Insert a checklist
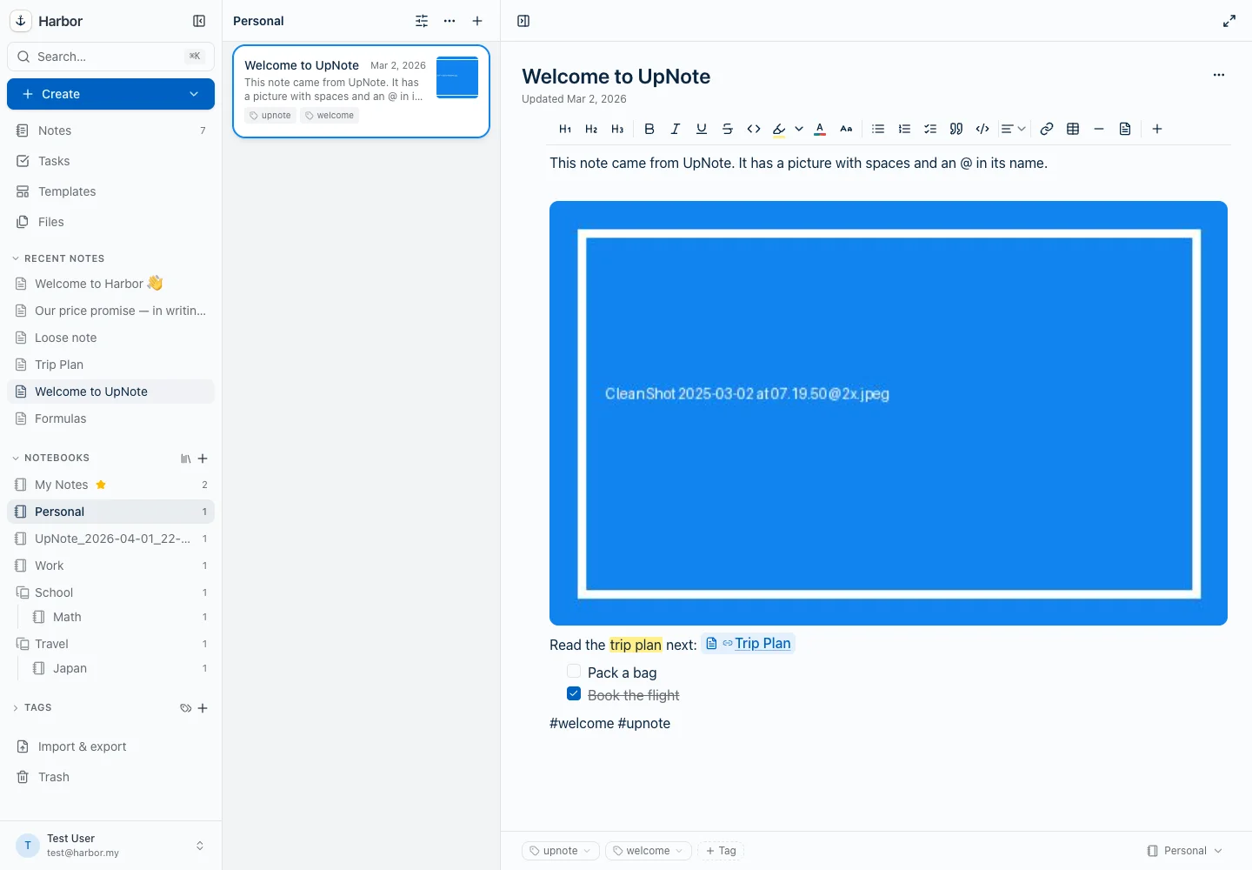The image size is (1252, 870). pyautogui.click(x=930, y=129)
